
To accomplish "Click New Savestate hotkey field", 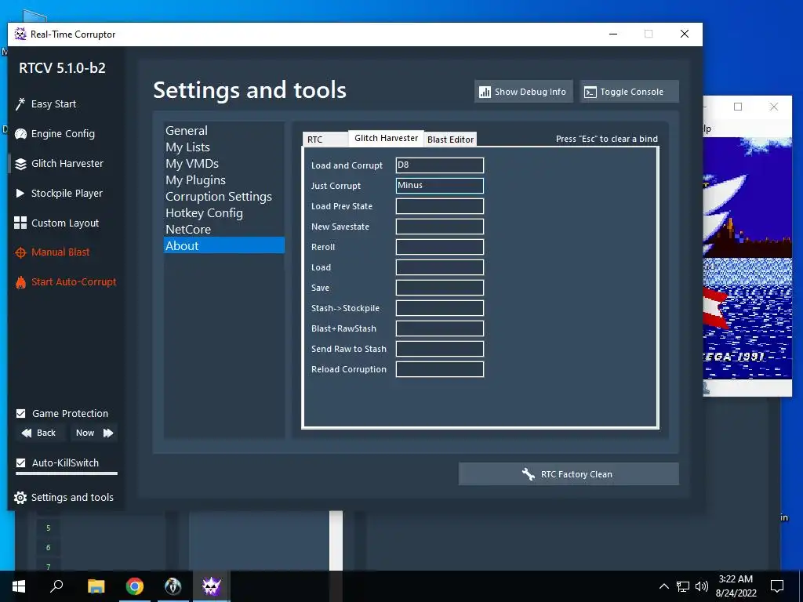I will [x=439, y=227].
